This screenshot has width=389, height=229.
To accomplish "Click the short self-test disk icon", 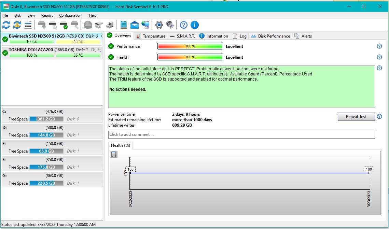I will (x=42, y=25).
